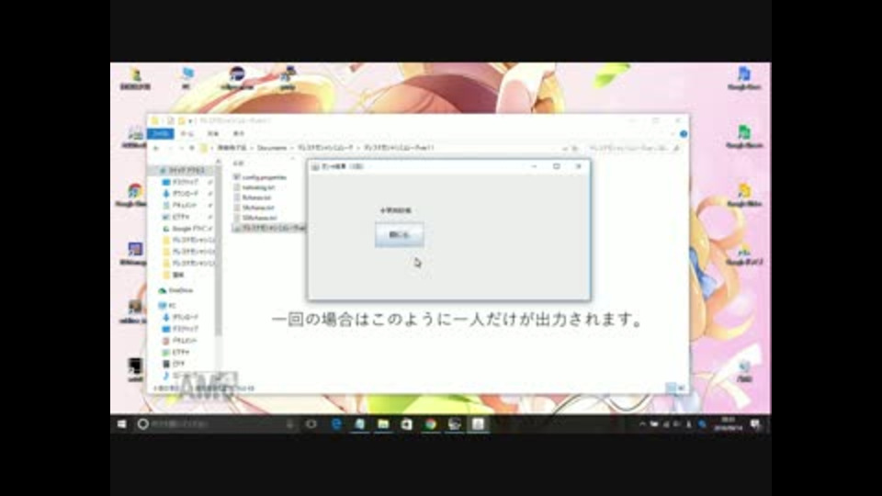Select the Google Docs desktop shortcut
This screenshot has width=882, height=496.
click(744, 77)
